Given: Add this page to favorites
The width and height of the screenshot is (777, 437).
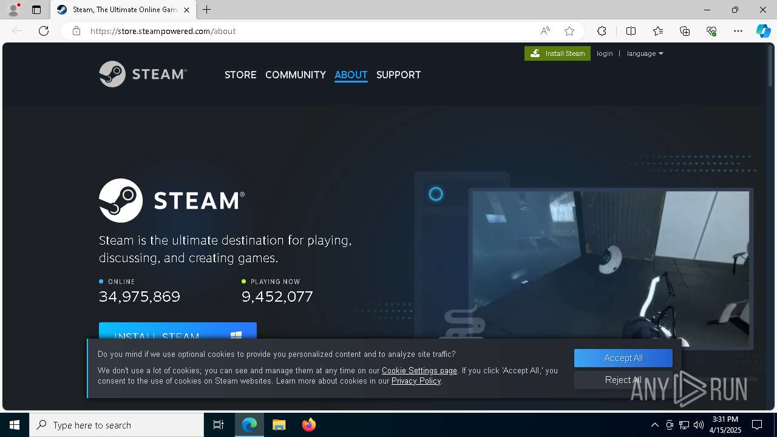Looking at the screenshot, I should (569, 31).
